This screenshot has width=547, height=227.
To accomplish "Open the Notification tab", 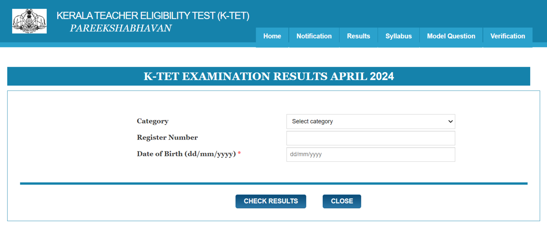I will tap(314, 36).
